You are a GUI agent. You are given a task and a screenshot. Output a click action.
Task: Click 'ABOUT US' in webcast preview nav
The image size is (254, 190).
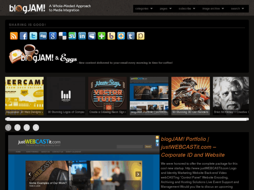(45, 152)
